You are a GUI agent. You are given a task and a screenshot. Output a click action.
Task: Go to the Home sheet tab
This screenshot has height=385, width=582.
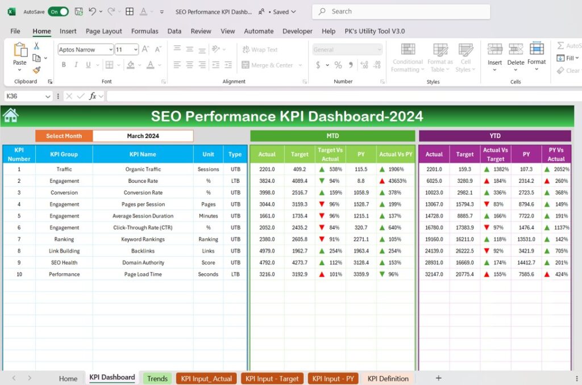click(68, 378)
